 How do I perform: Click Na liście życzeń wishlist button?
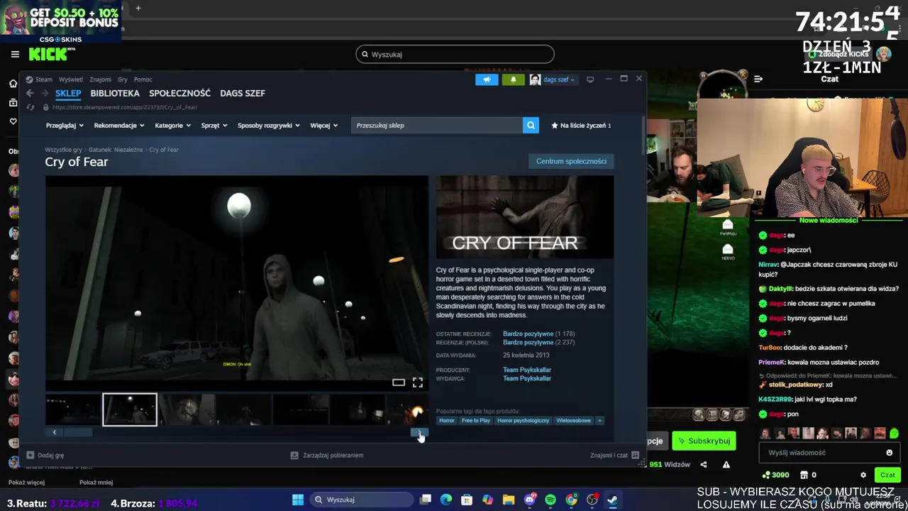coord(581,126)
